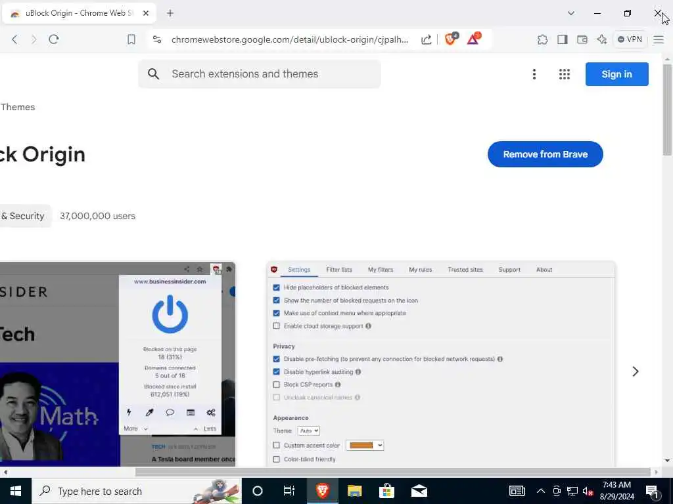Expand More in uBlock popup
Image resolution: width=673 pixels, height=504 pixels.
(135, 429)
